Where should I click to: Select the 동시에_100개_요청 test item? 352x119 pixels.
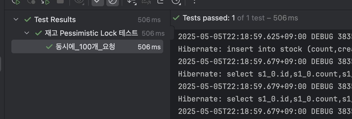tap(87, 47)
